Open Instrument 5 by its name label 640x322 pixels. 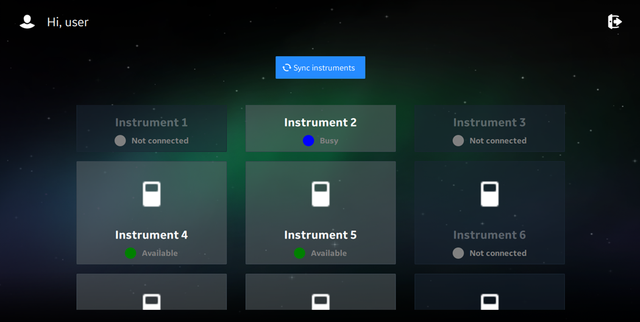coord(321,235)
